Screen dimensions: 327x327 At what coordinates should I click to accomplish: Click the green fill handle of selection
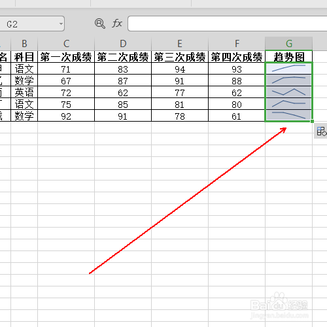[312, 121]
